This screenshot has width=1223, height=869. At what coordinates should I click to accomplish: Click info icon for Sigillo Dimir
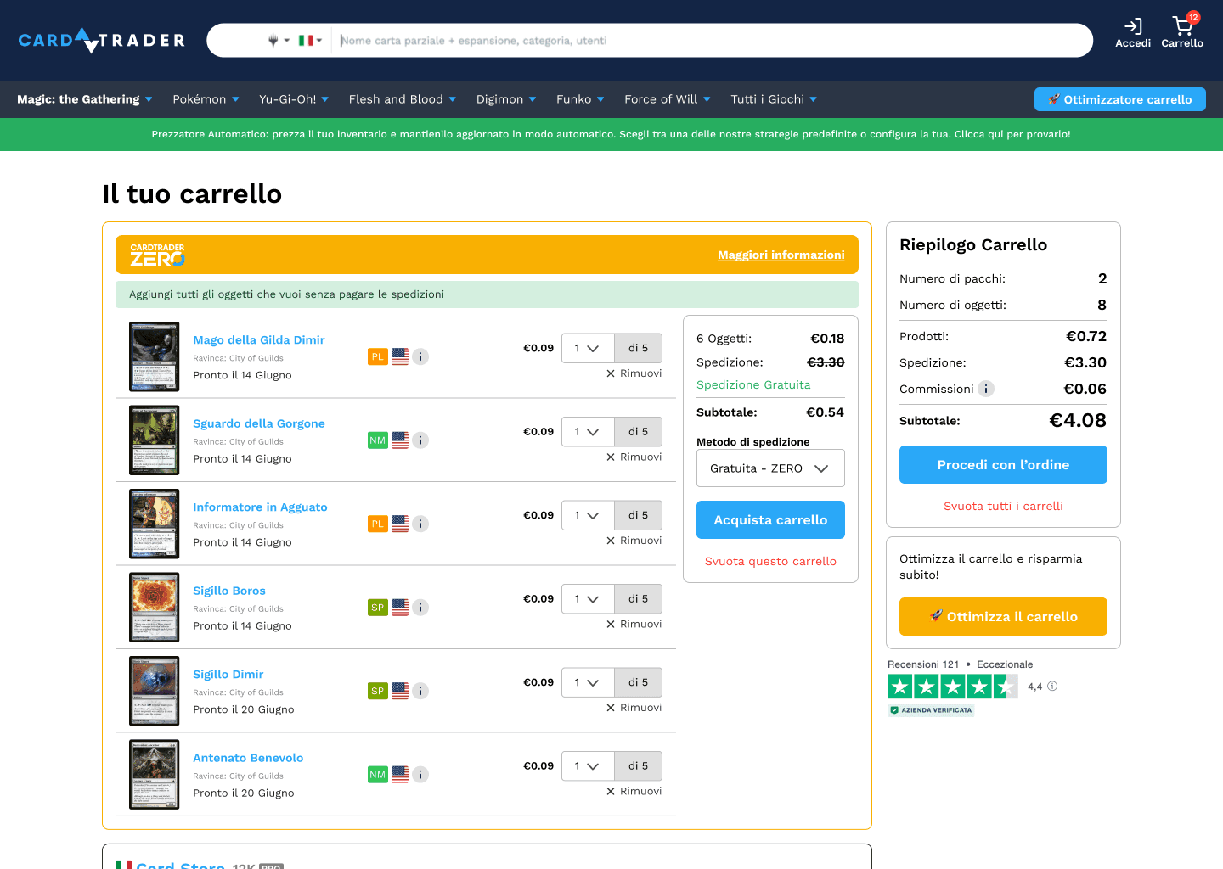[420, 691]
